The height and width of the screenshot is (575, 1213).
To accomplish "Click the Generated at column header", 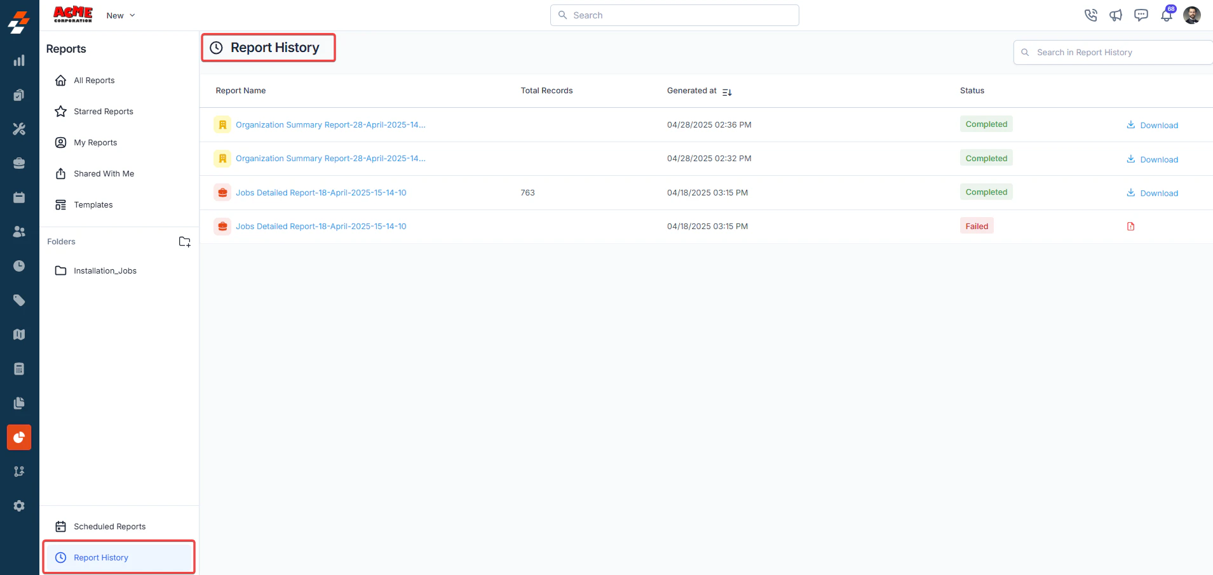I will pos(691,91).
